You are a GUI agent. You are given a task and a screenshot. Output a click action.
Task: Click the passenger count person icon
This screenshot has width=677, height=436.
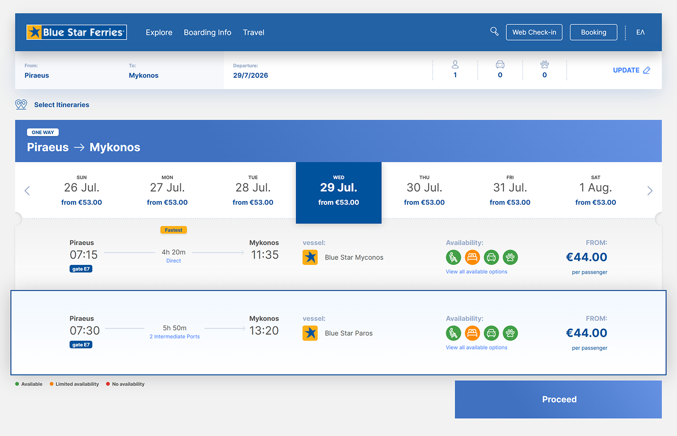(455, 65)
